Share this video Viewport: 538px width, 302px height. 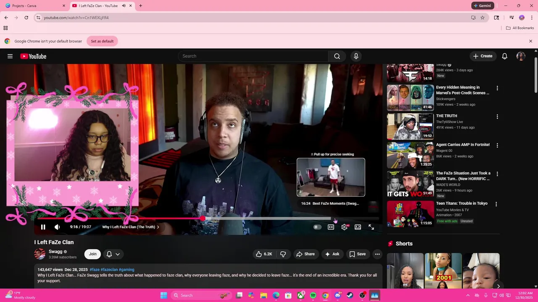pos(305,254)
